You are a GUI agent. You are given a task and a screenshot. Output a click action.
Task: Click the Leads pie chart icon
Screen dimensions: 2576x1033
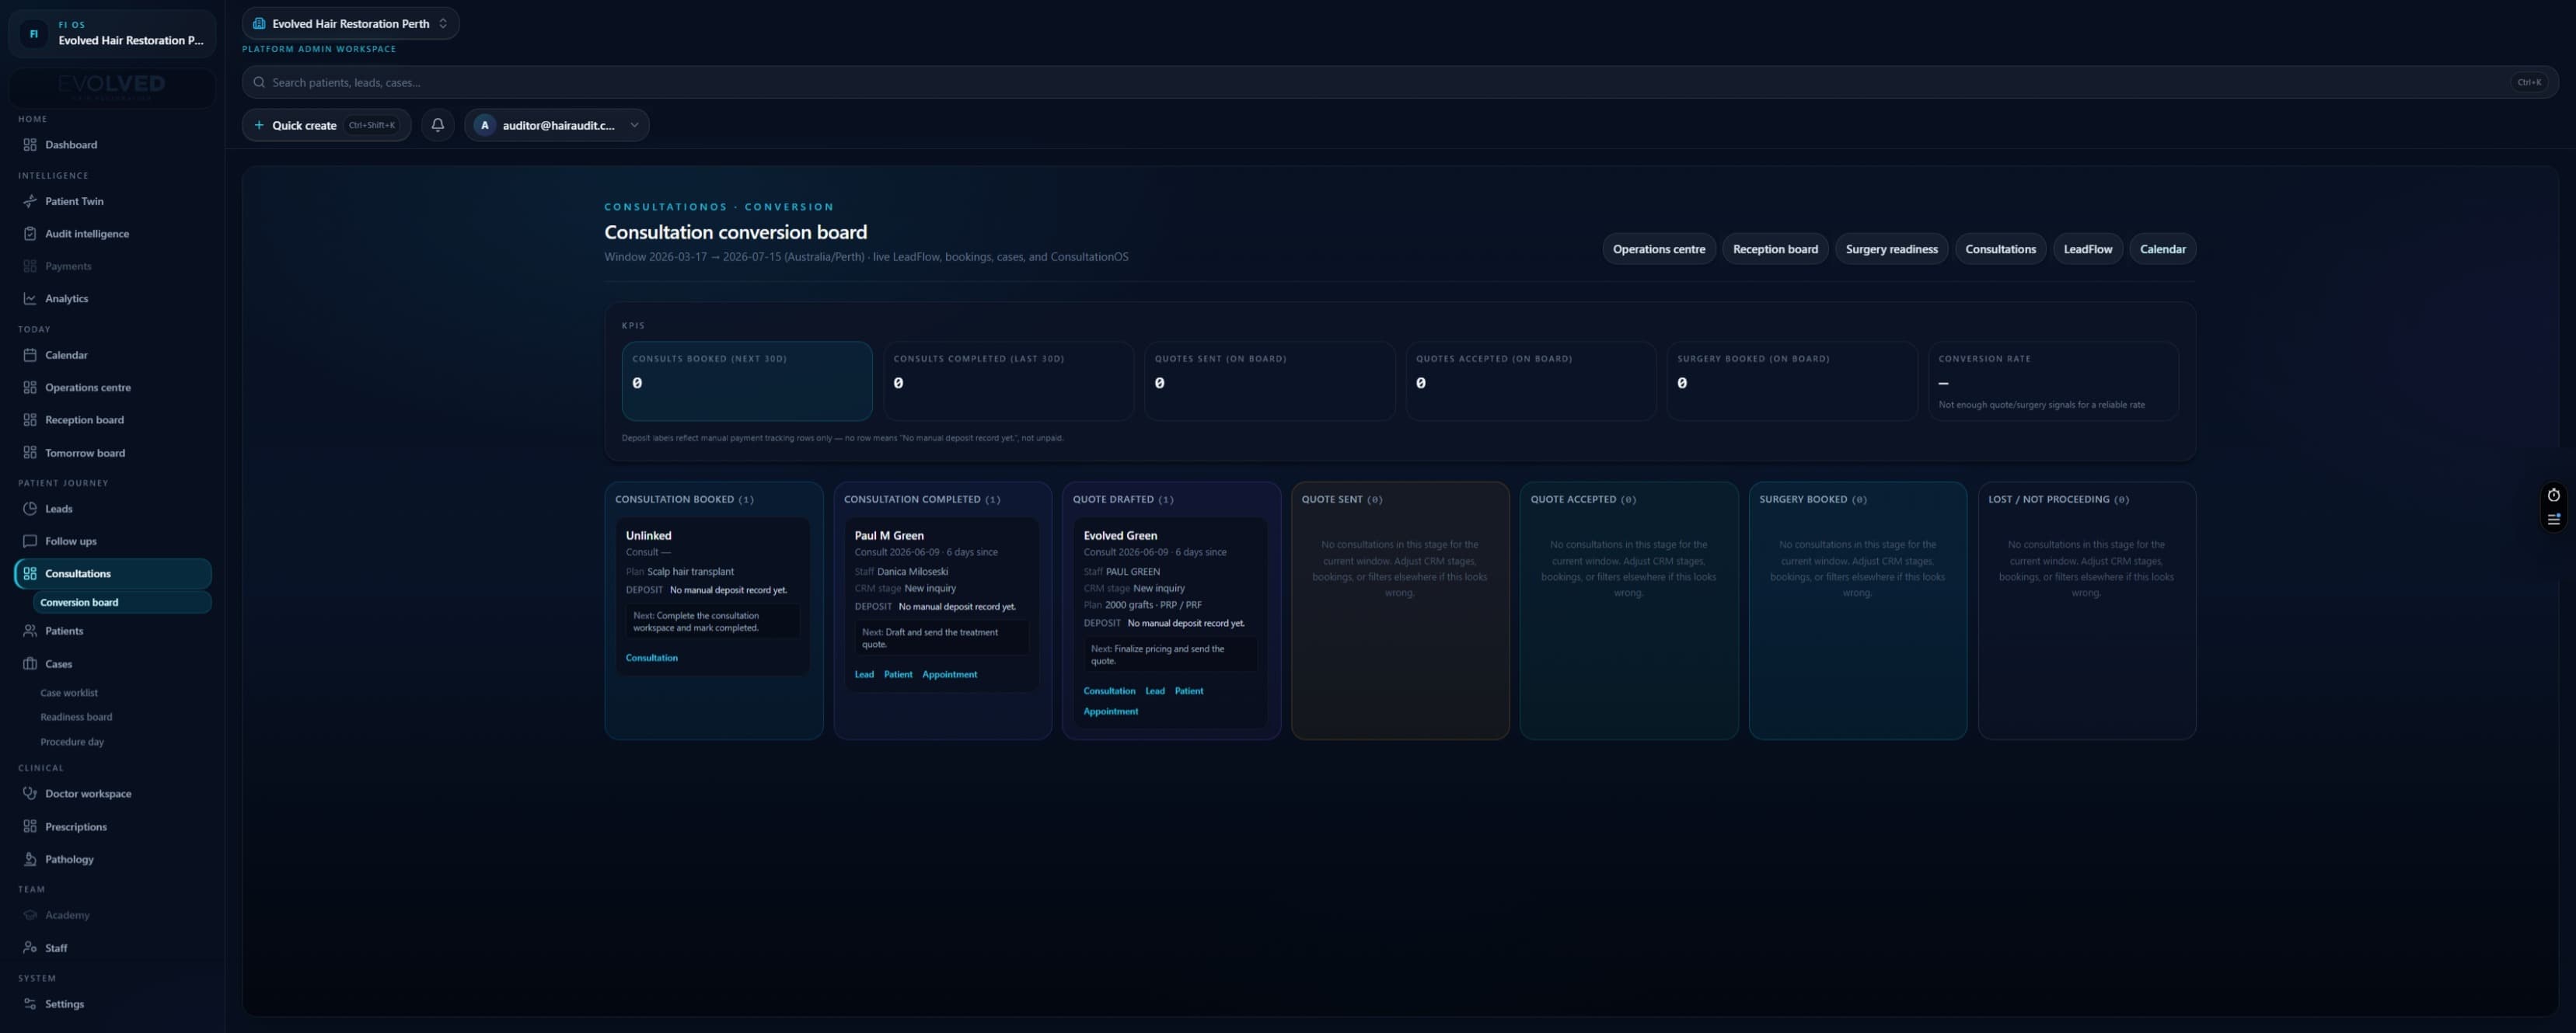point(30,509)
